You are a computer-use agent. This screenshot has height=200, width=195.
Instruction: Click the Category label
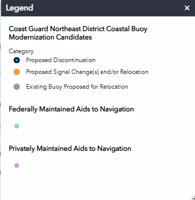[x=21, y=51]
